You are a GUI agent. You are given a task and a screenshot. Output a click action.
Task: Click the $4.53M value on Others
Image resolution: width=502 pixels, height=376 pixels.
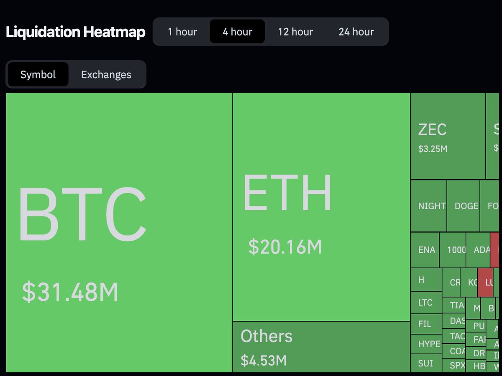tap(264, 360)
